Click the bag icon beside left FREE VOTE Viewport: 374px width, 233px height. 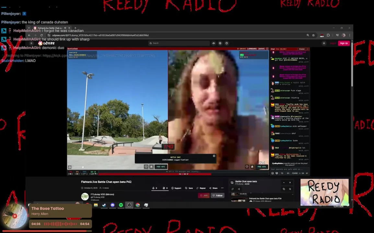(x=151, y=167)
